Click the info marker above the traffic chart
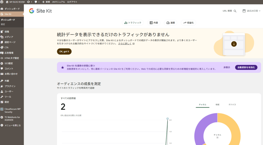This screenshot has height=145, width=263. point(167,119)
